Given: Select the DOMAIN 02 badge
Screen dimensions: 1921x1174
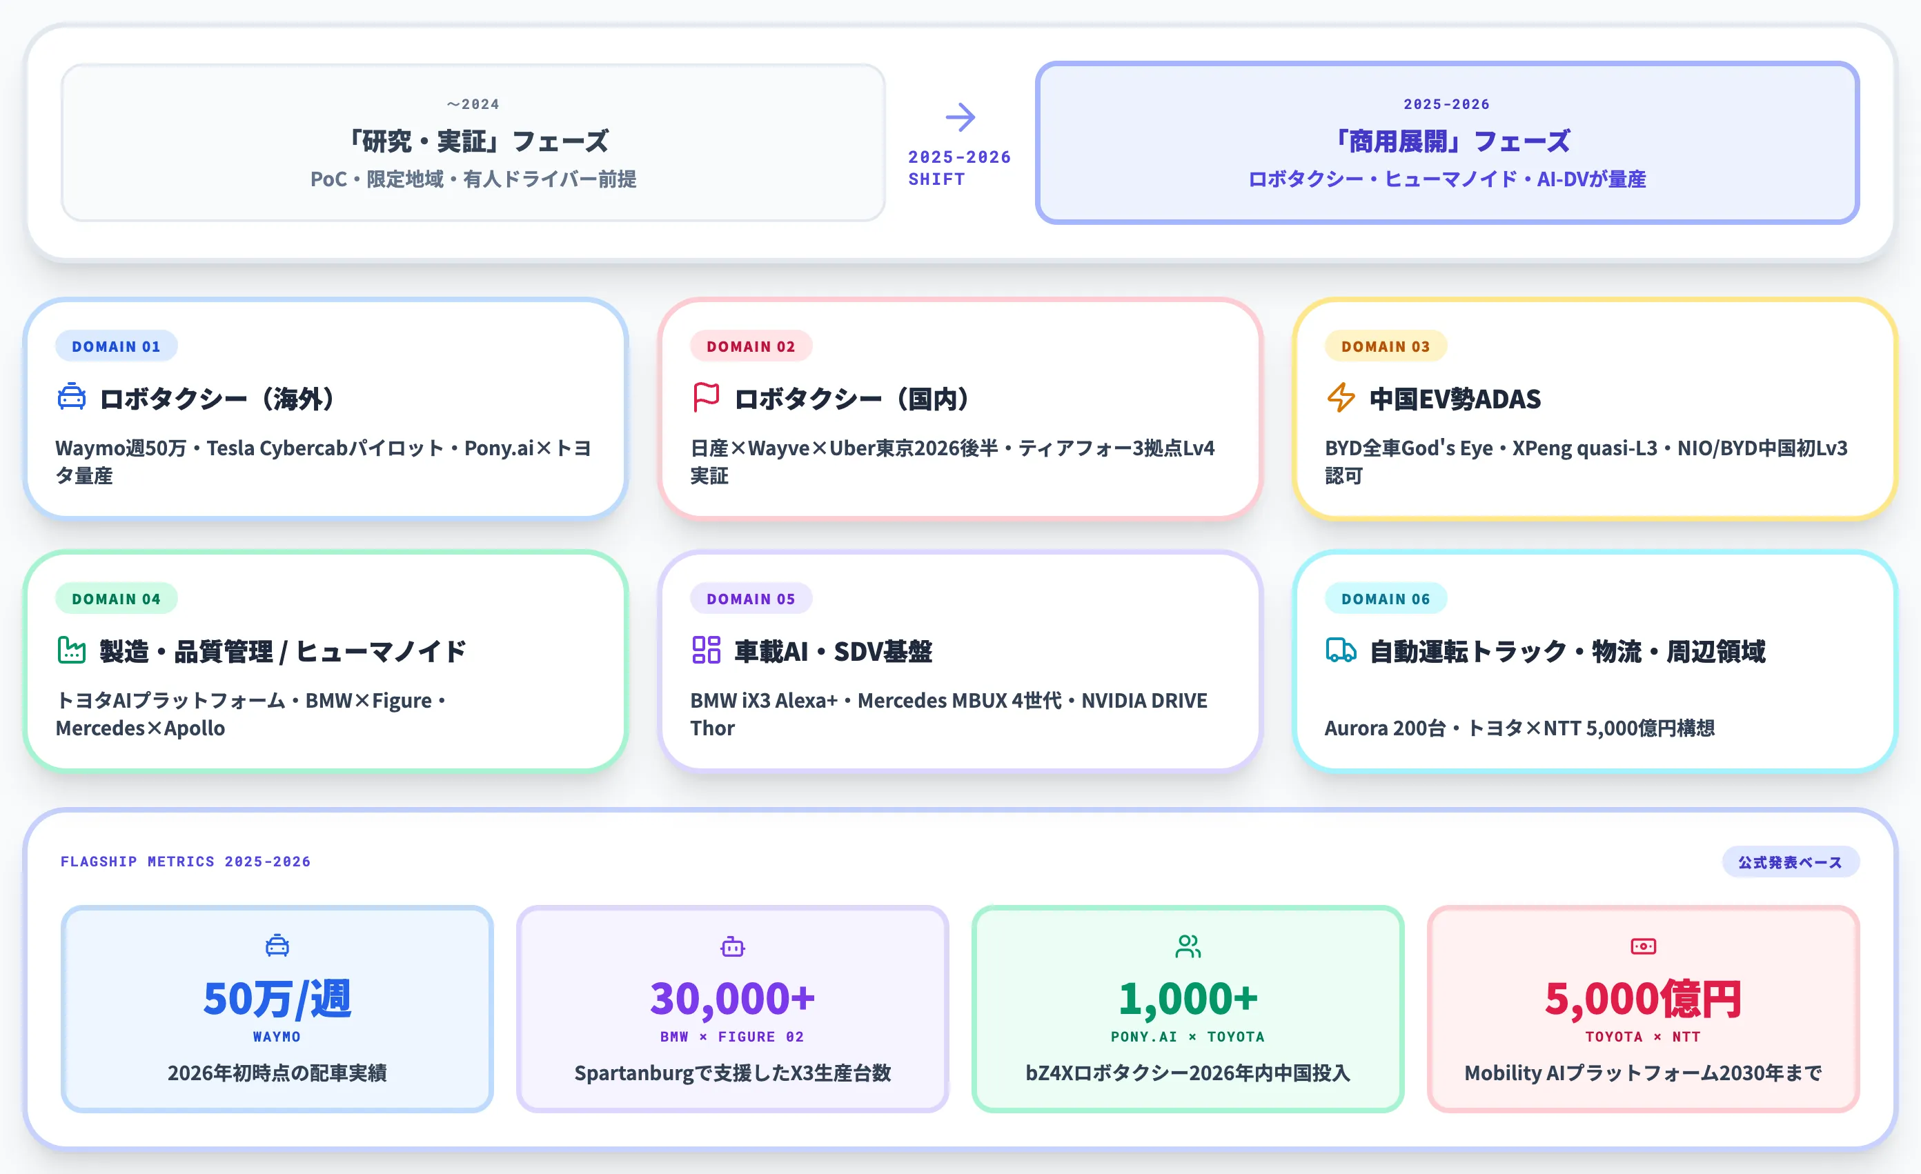Looking at the screenshot, I should 751,346.
